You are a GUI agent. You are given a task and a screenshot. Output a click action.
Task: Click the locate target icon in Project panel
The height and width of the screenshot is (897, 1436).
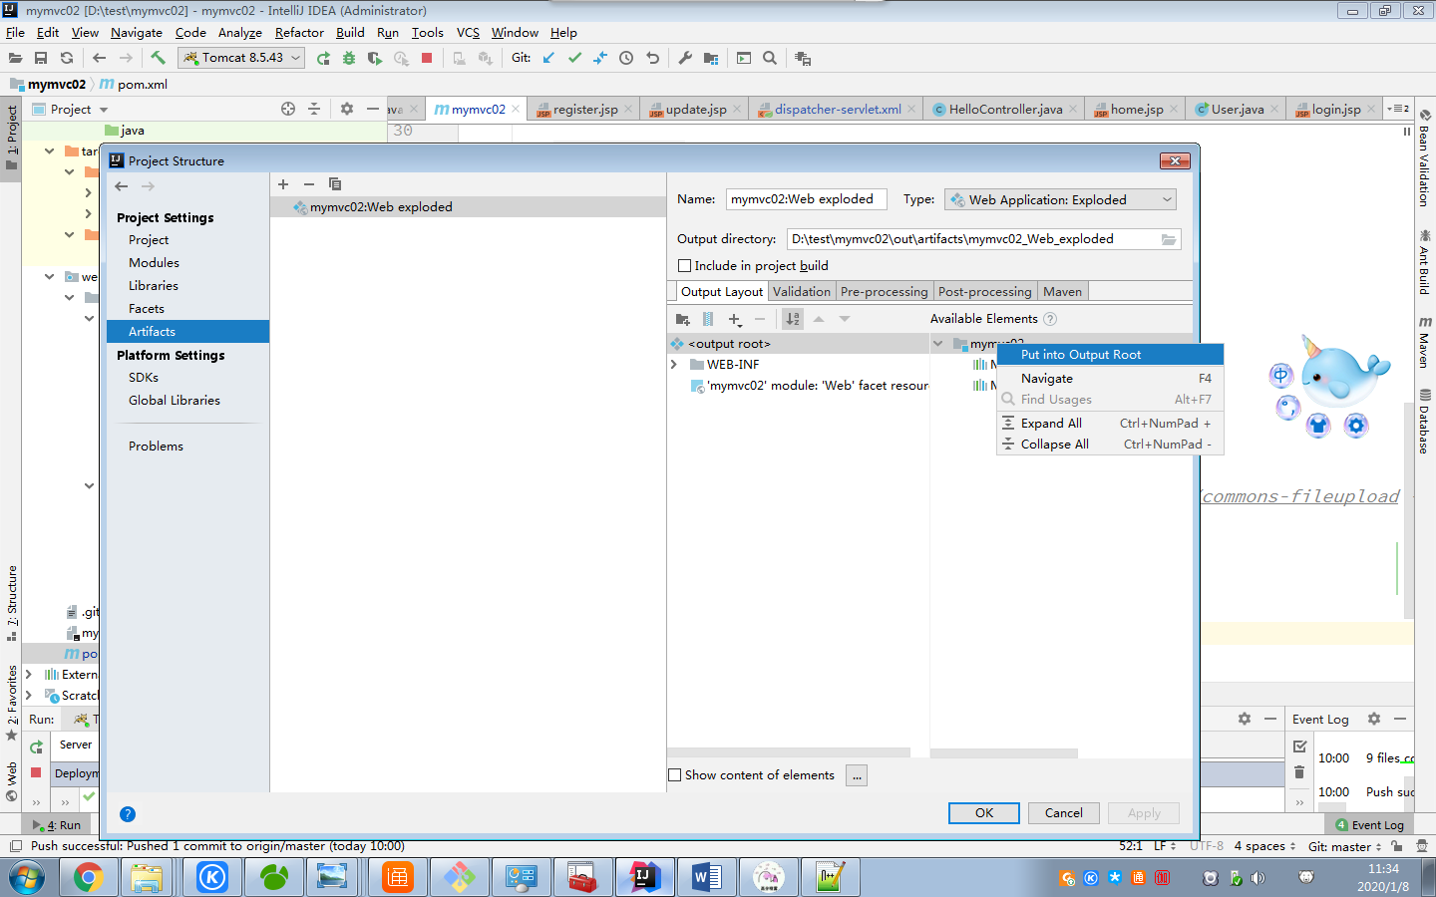pos(288,109)
